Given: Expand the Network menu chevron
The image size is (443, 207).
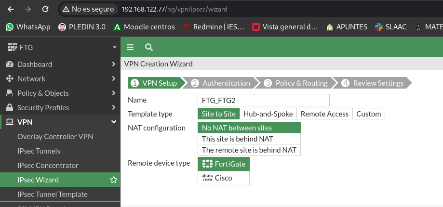Looking at the screenshot, I should 114,78.
